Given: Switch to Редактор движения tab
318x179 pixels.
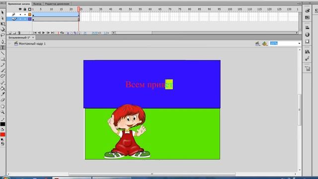Looking at the screenshot, I should click(x=57, y=4).
